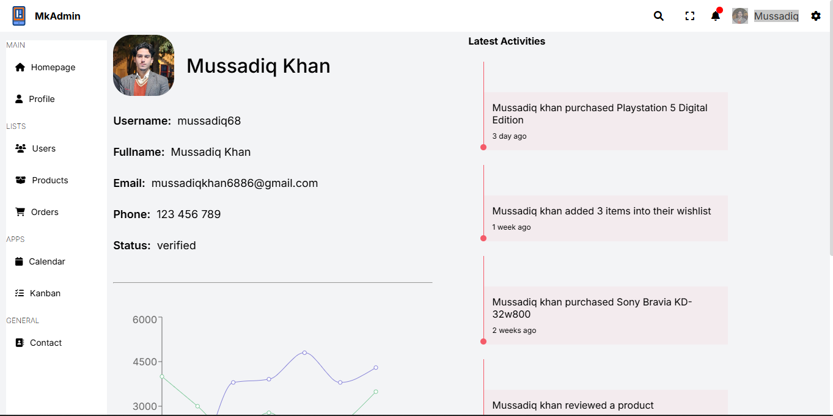Click the MkAdmin brand title

tap(57, 16)
